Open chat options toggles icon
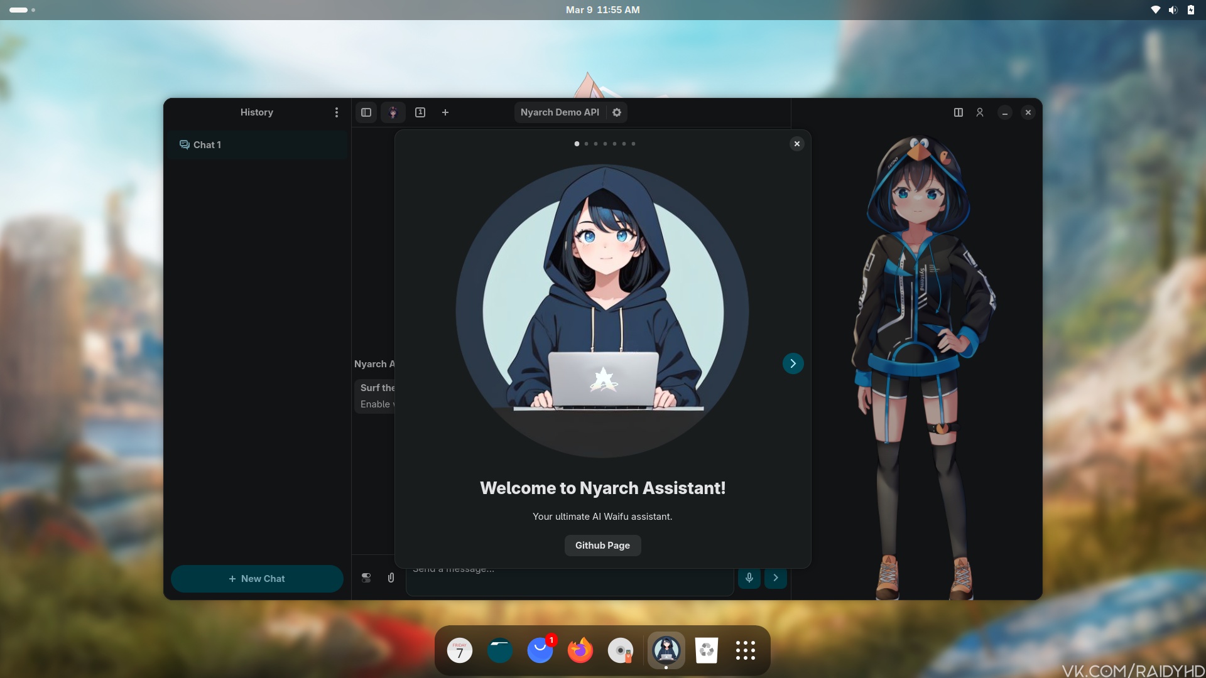This screenshot has height=678, width=1206. click(x=366, y=578)
